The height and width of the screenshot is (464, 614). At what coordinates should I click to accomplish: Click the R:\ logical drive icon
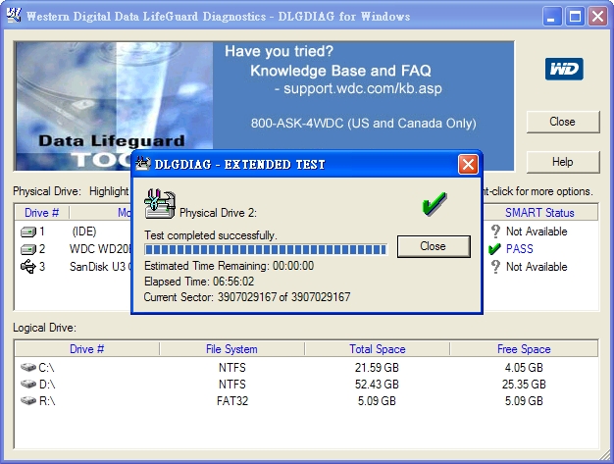pyautogui.click(x=28, y=400)
